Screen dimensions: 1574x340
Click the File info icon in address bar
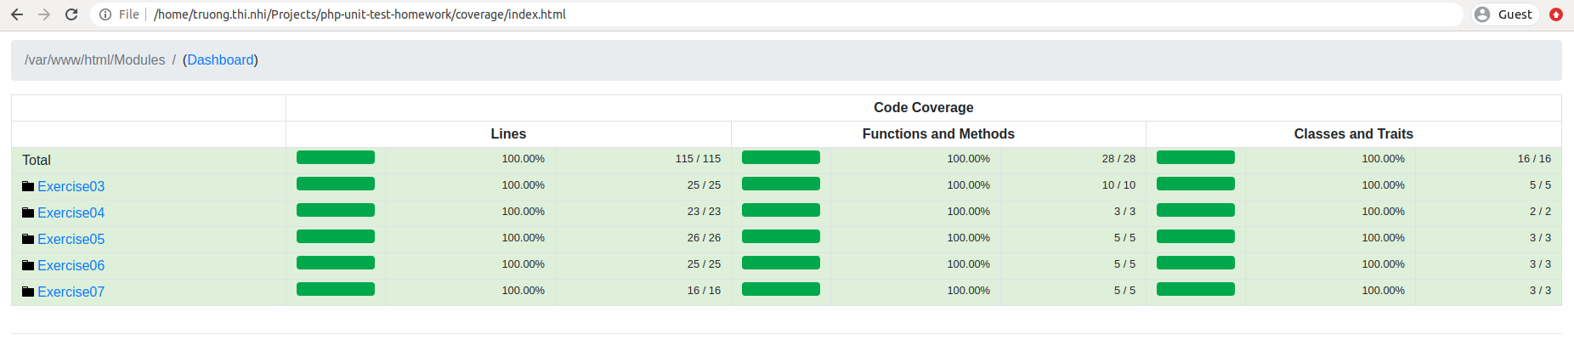click(105, 14)
